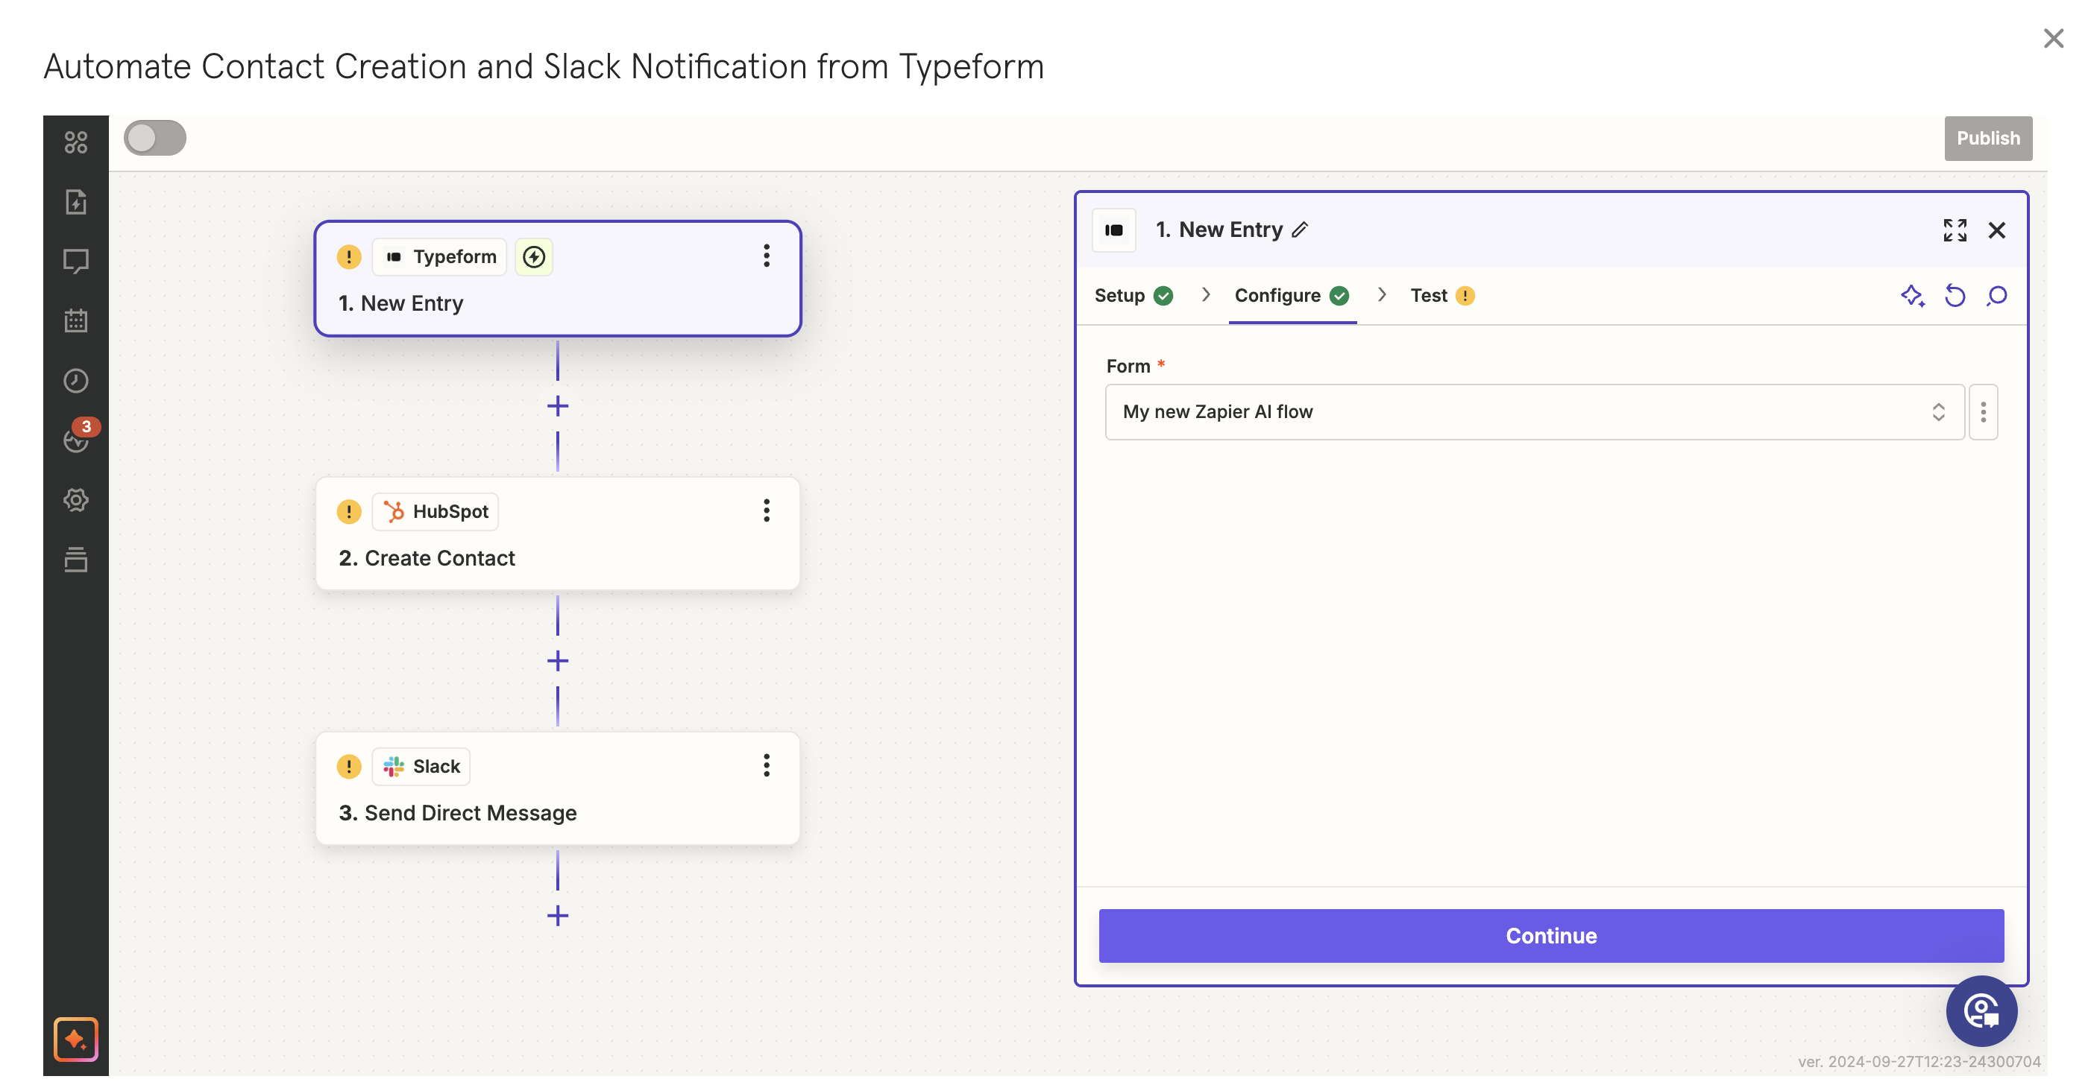Click the search magnifier icon in panel
This screenshot has height=1082, width=2091.
(x=1996, y=295)
